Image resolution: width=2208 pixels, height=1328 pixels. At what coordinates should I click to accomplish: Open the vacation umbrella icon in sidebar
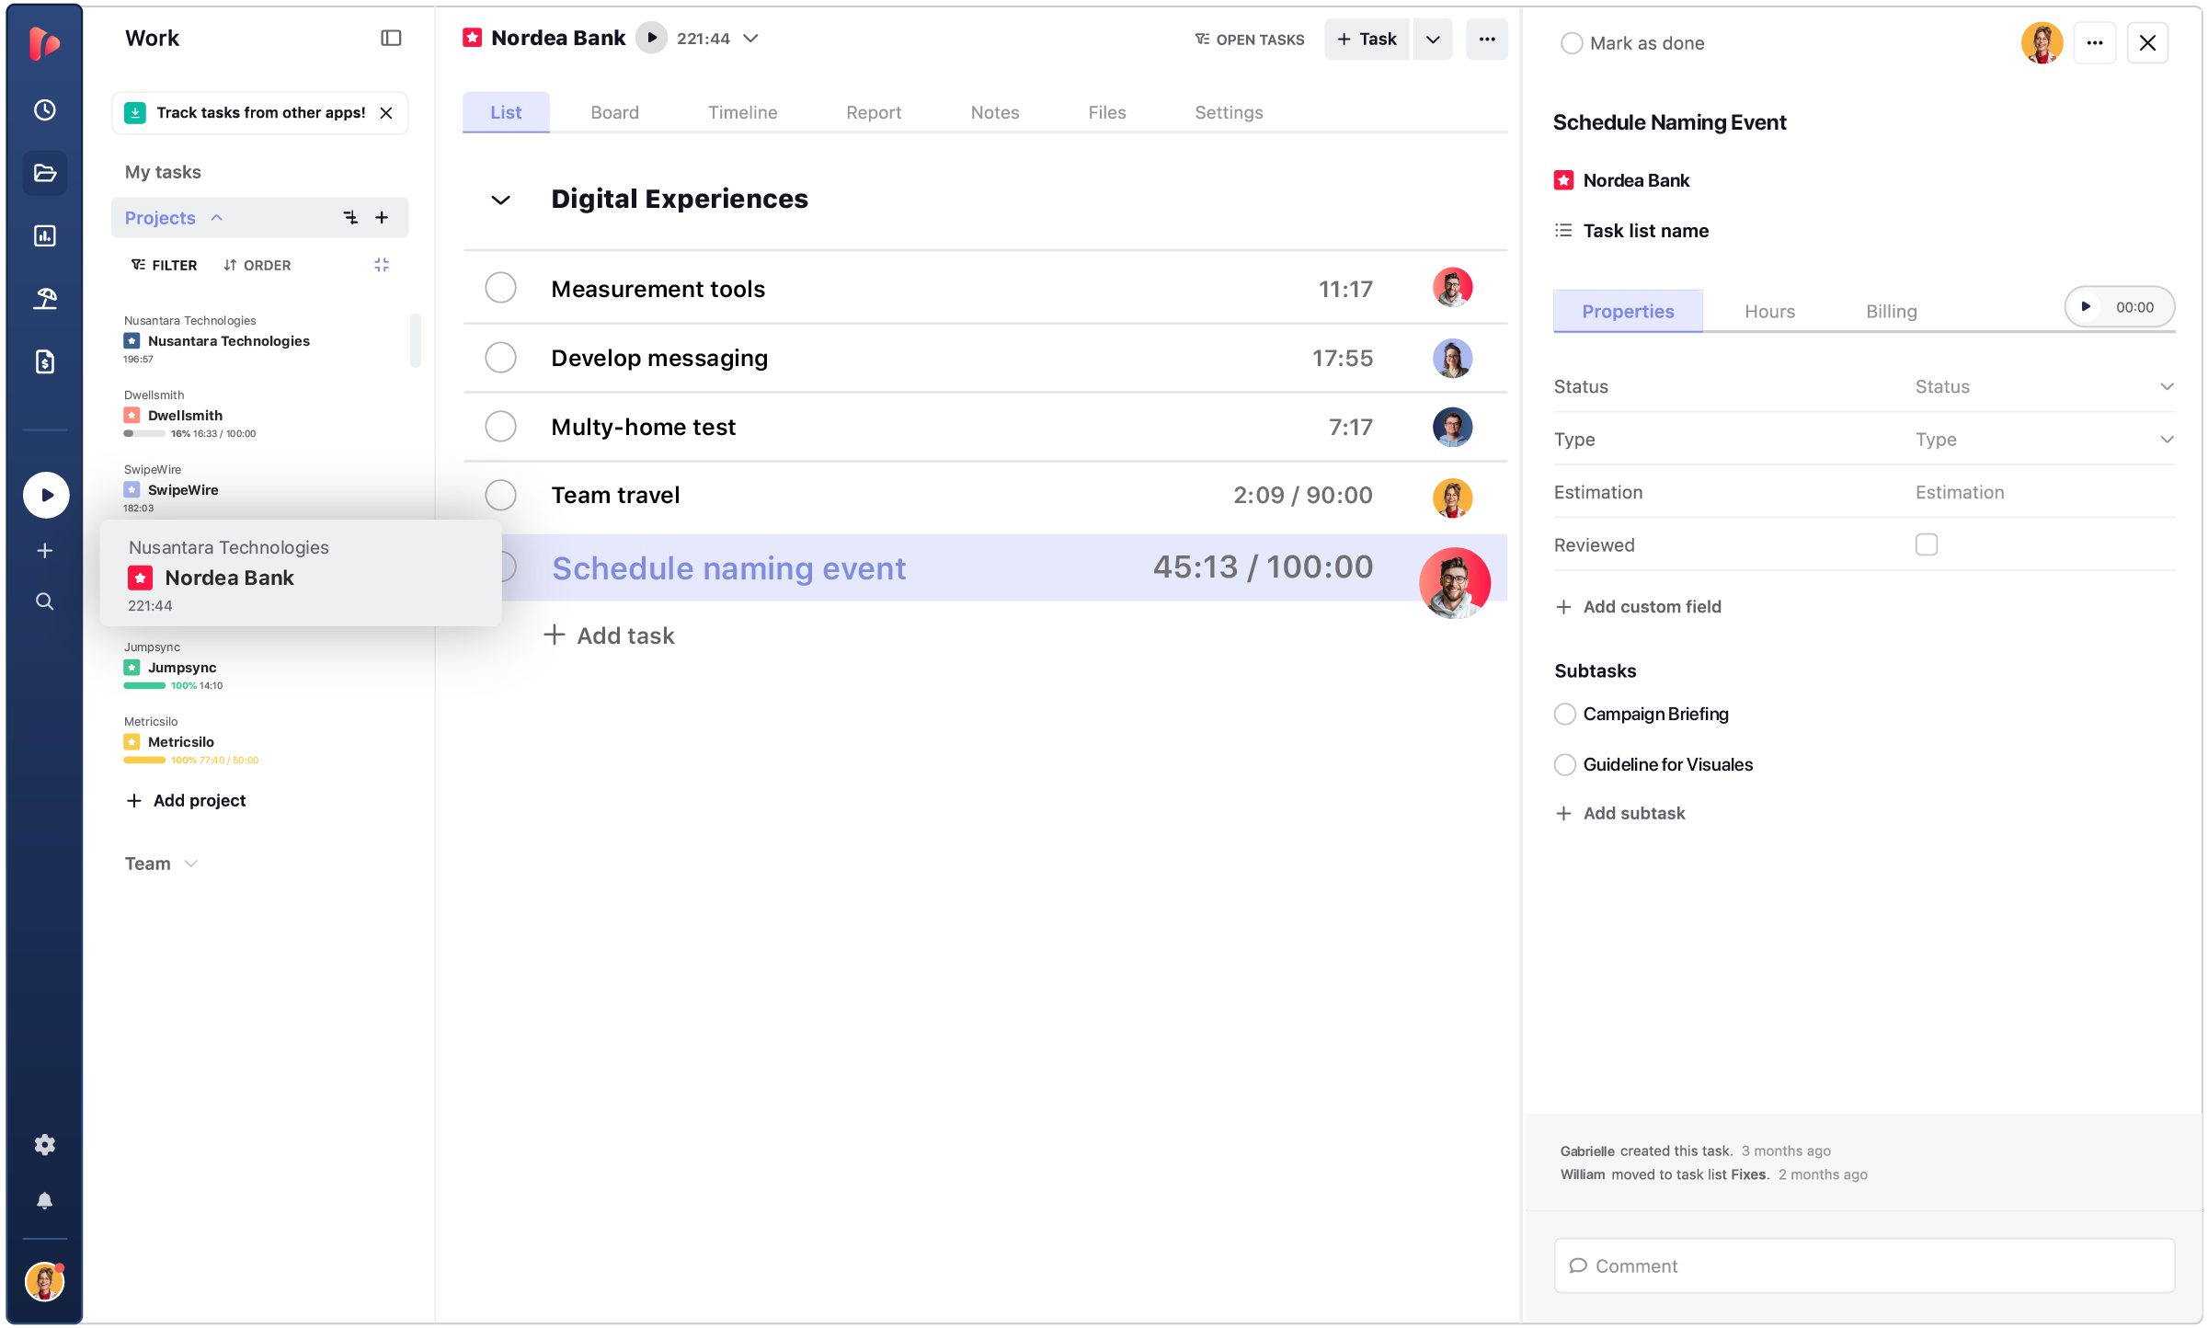[44, 298]
